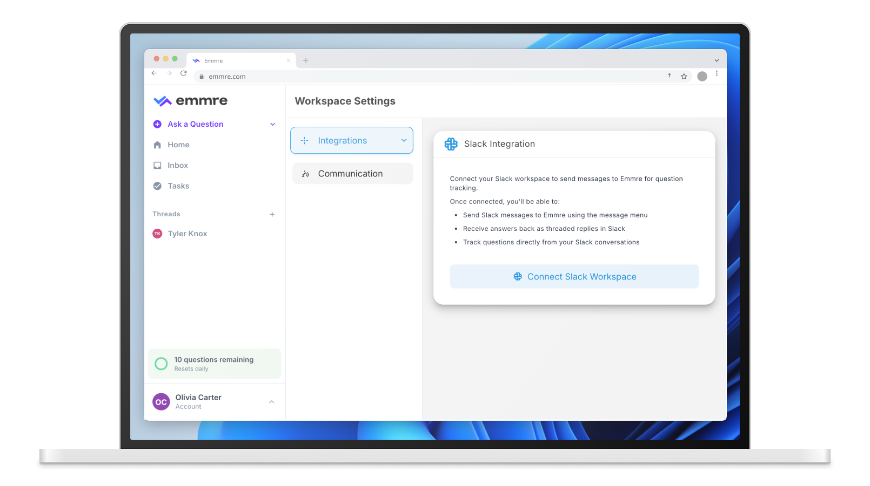Go to Tasks in the sidebar
This screenshot has height=486, width=870.
(x=178, y=186)
